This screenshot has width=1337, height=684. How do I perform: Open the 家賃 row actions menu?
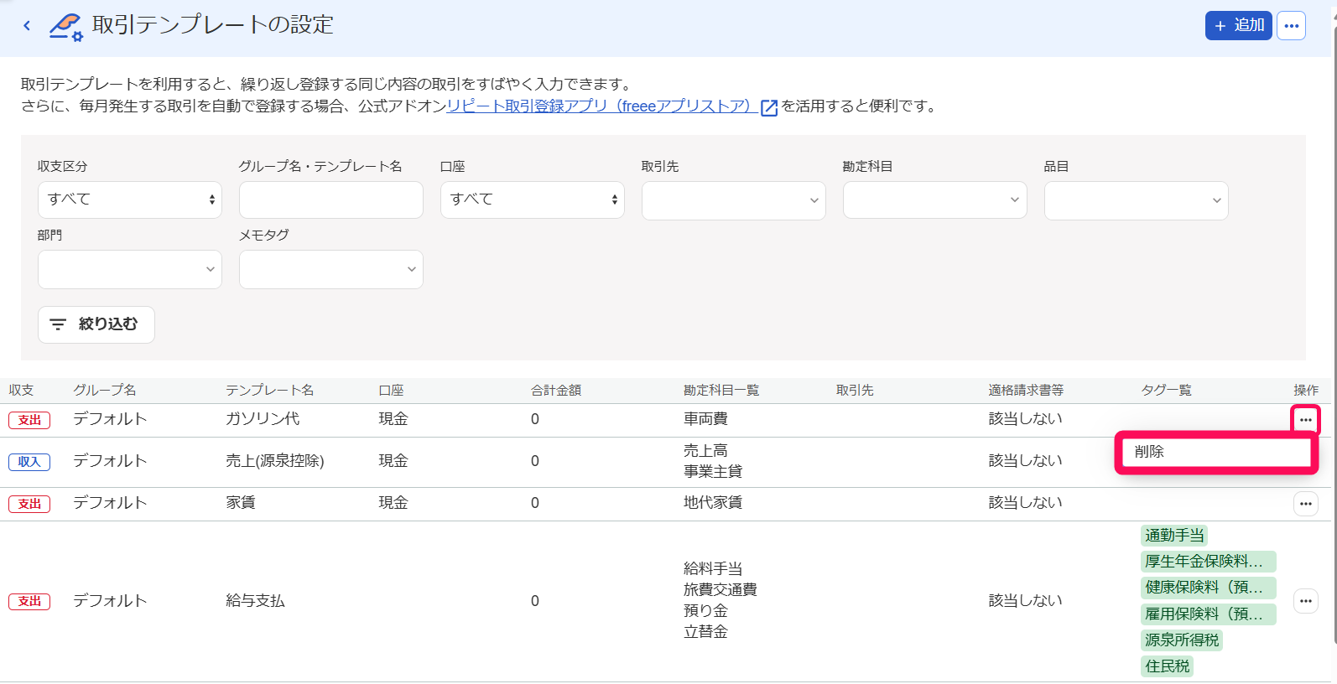[x=1305, y=504]
